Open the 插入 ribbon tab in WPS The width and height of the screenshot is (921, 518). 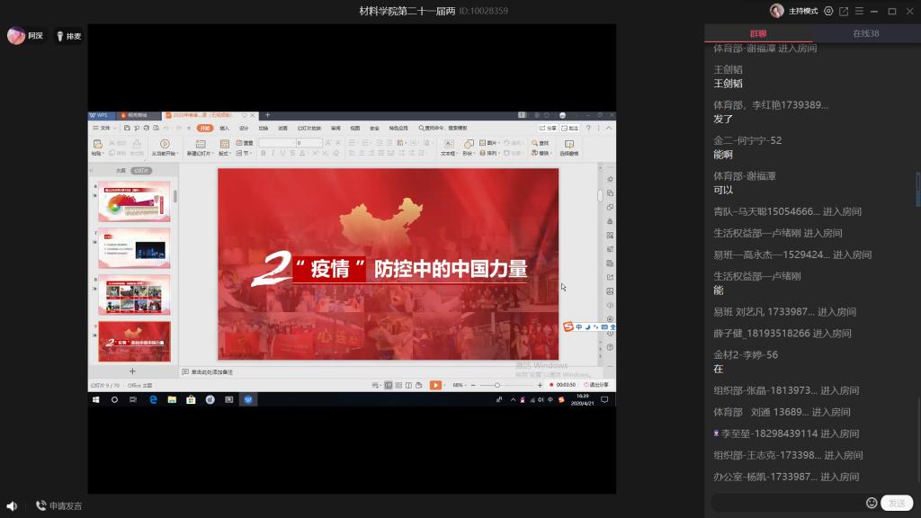point(224,129)
